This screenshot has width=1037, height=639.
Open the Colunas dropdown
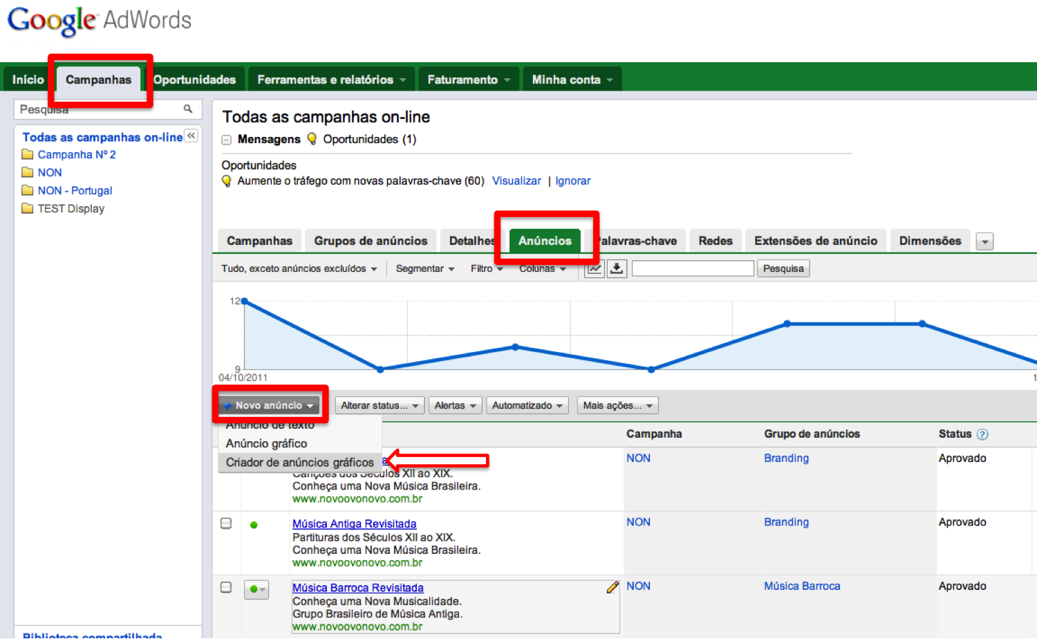pyautogui.click(x=543, y=268)
